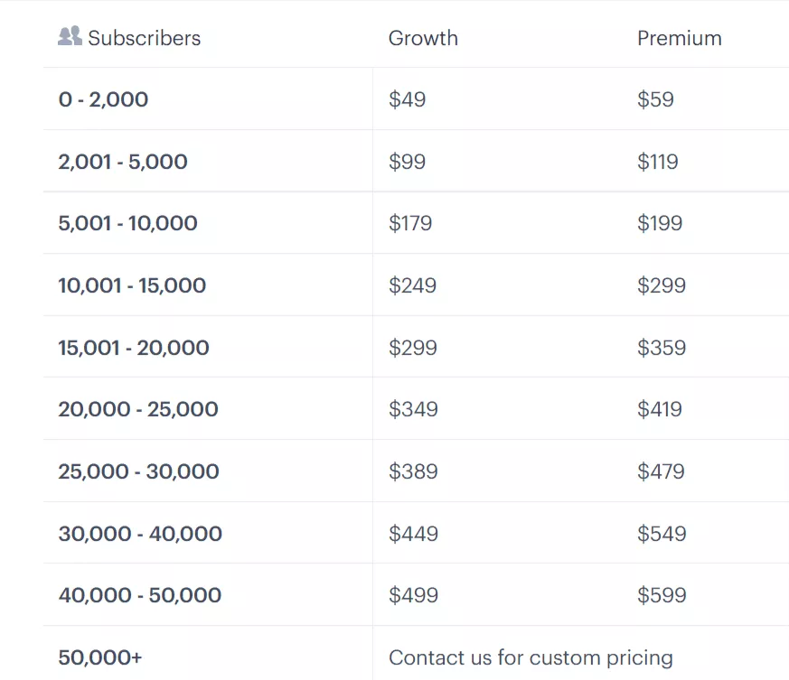
Task: Click the $179 Growth price
Action: (410, 223)
